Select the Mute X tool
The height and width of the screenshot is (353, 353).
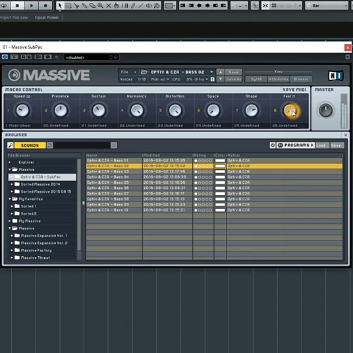pyautogui.click(x=109, y=6)
